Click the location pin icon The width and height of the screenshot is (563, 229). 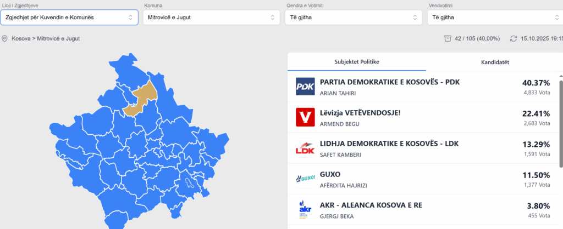click(x=5, y=39)
